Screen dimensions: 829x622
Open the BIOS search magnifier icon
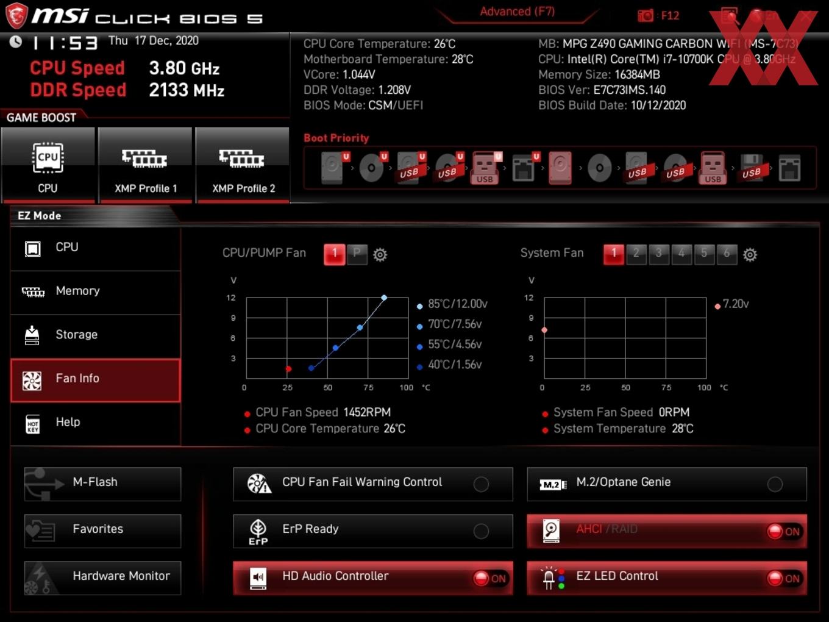(x=729, y=15)
